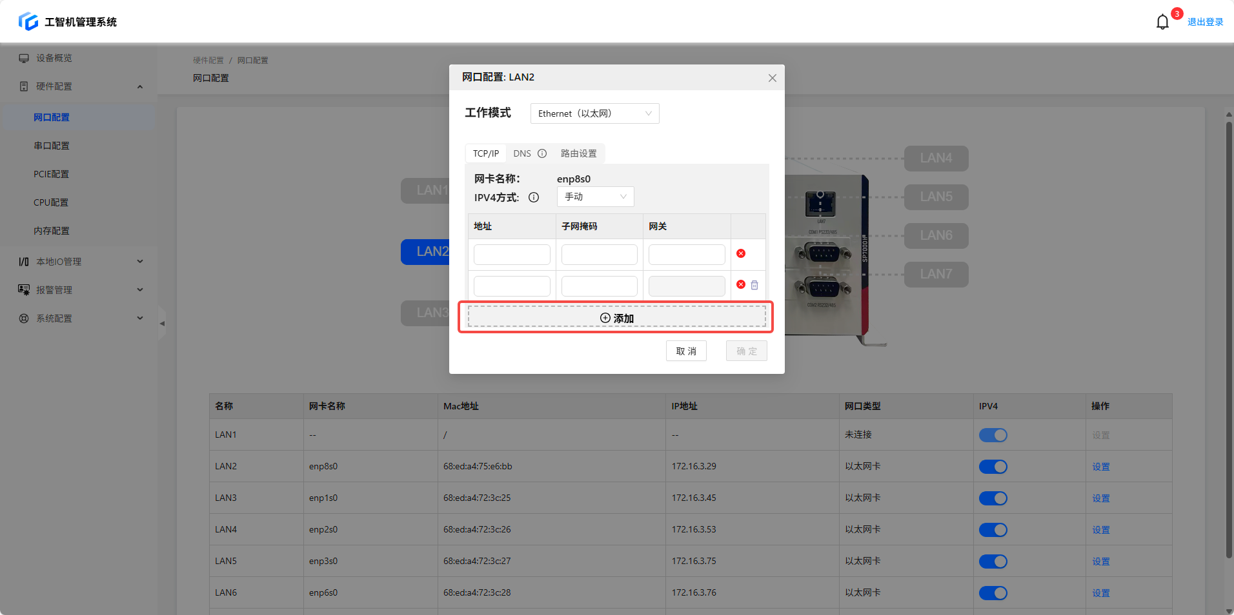Click the first row 地址 input field

[512, 255]
